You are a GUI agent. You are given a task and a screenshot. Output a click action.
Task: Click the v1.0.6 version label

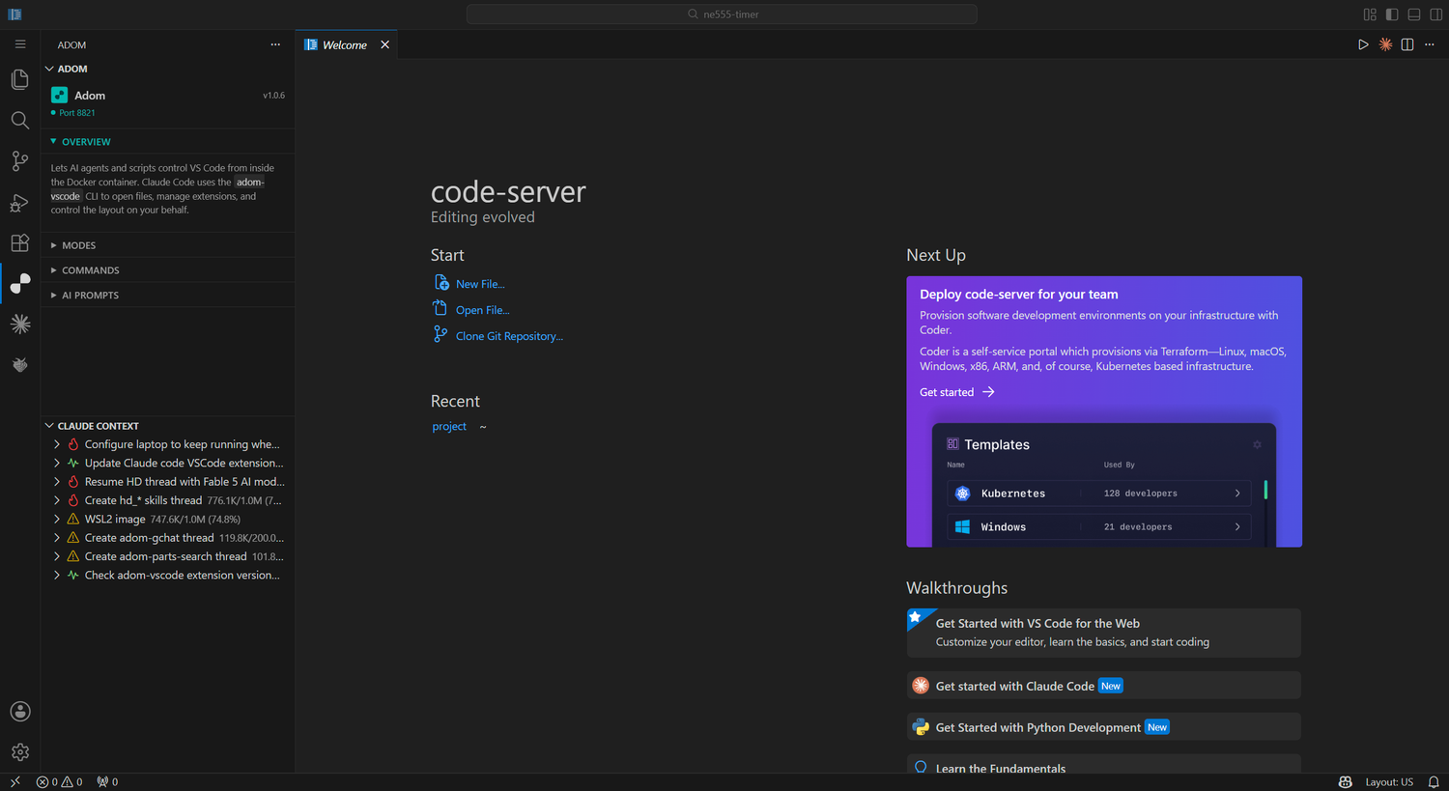[x=273, y=96]
